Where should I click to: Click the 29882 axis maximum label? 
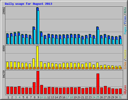pyautogui.click(x=4, y=10)
